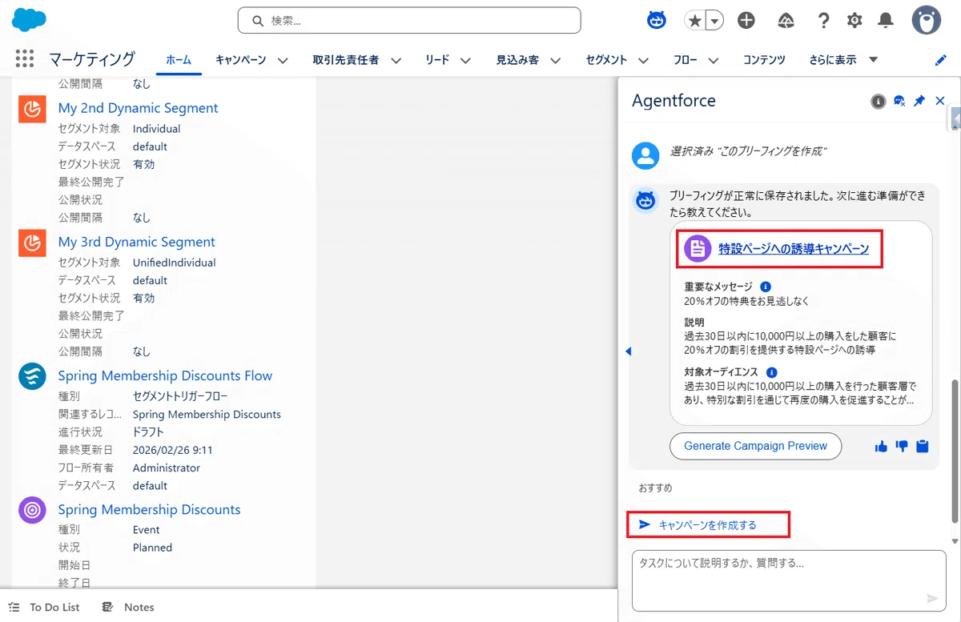Pin the Agentforce panel

pos(919,101)
